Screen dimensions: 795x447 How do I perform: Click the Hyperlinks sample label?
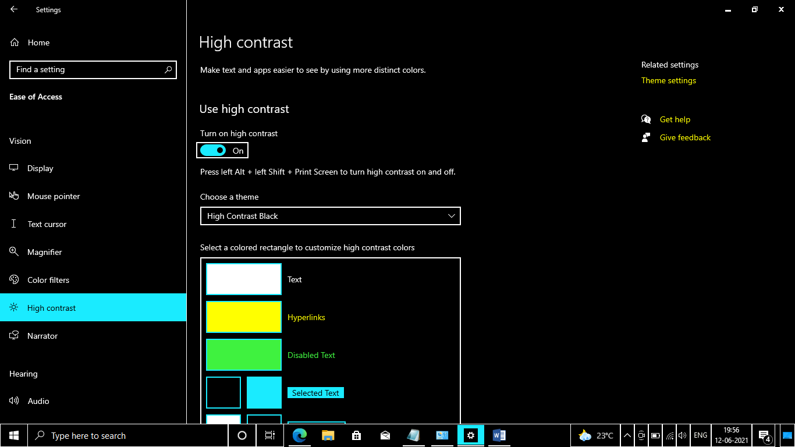306,317
